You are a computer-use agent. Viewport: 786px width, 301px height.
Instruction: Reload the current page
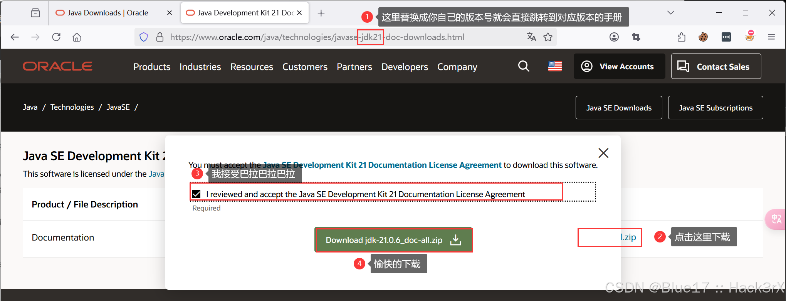(x=56, y=37)
